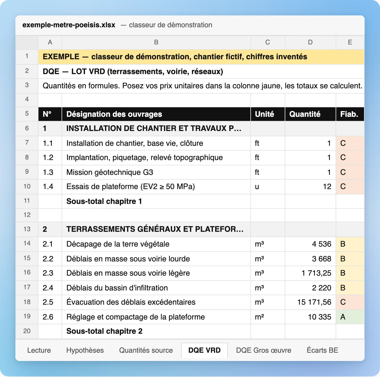
Task: Click the 'Fiab.' header cell
Action: point(350,114)
